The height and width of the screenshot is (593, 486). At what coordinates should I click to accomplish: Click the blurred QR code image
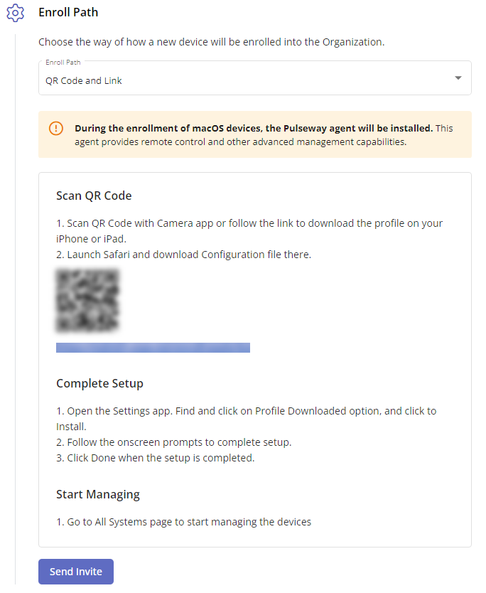pos(87,300)
